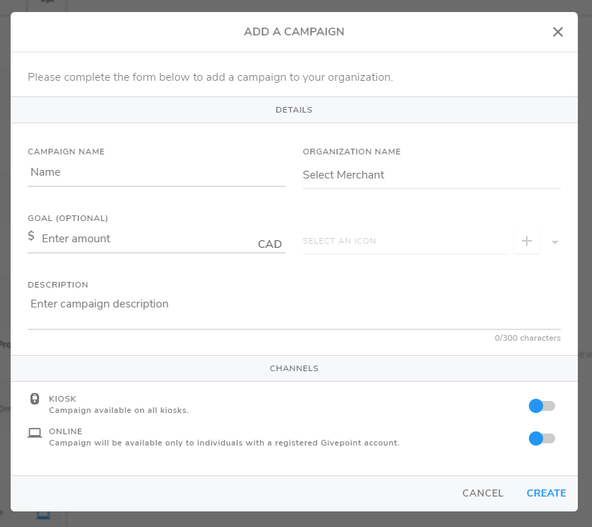This screenshot has width=592, height=527.
Task: Click the Channels section header
Action: (x=294, y=368)
